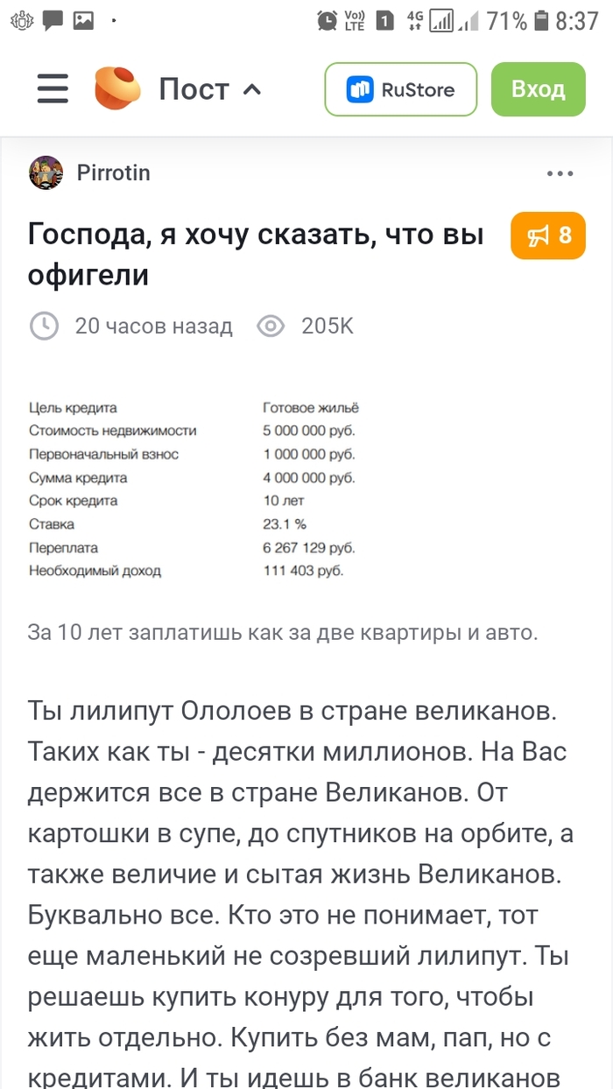Open the mortgage calculation table image
613x1089 pixels.
click(x=194, y=488)
